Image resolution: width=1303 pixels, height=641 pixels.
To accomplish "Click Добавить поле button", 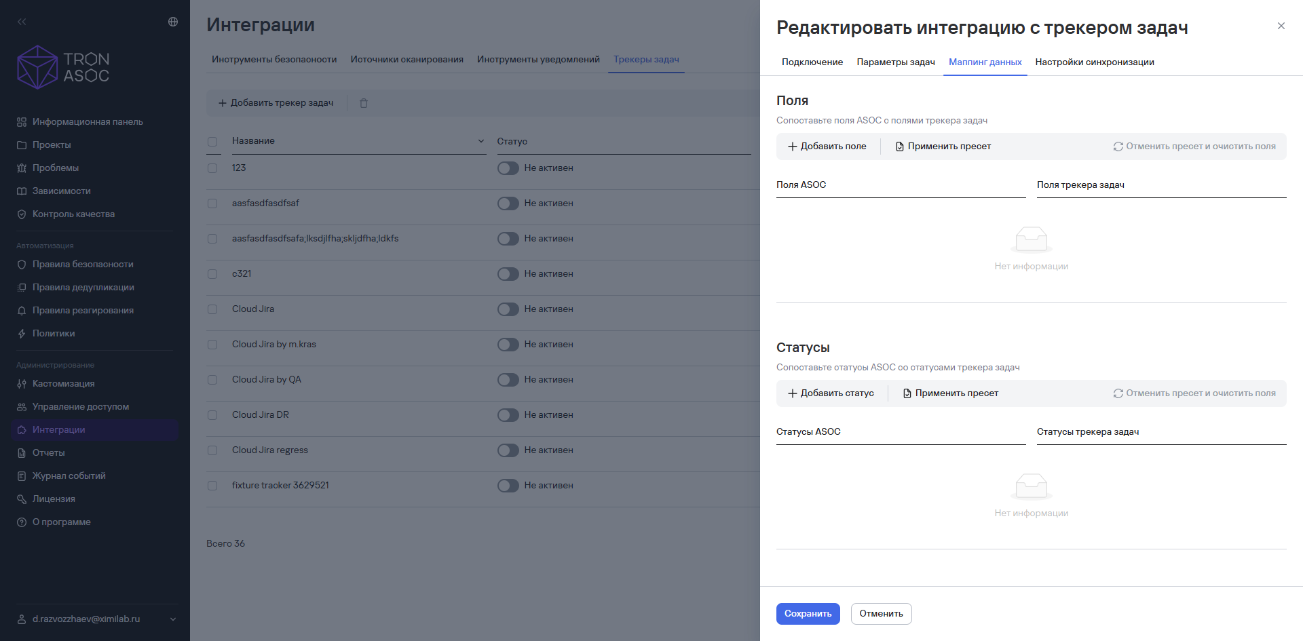I will click(x=827, y=147).
